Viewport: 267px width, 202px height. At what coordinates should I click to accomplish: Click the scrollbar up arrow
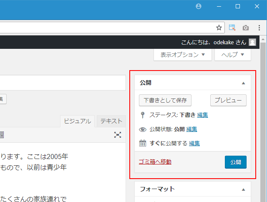[x=263, y=40]
